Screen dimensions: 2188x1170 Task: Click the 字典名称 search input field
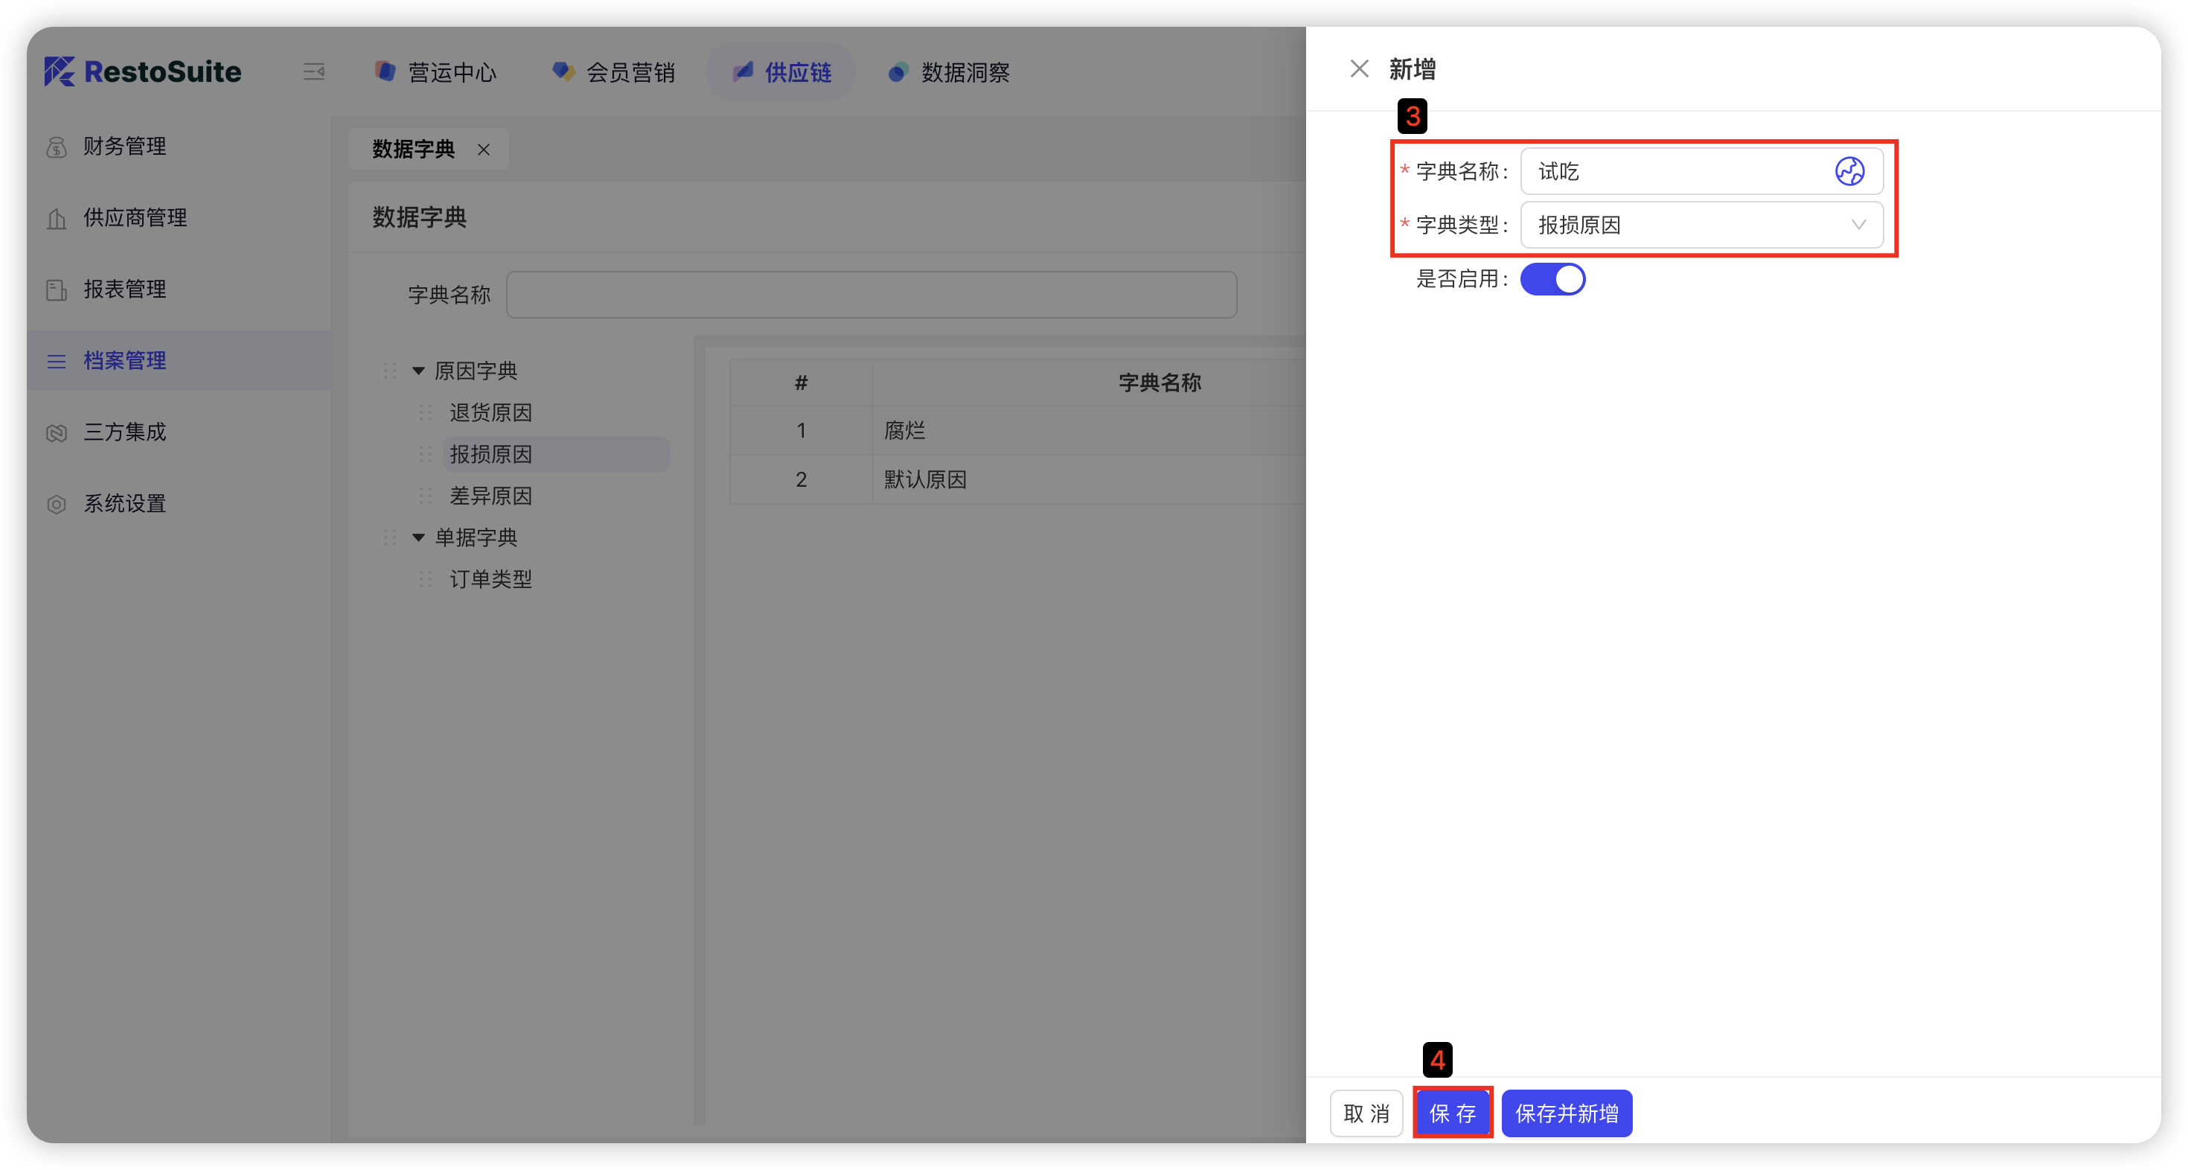coord(871,295)
